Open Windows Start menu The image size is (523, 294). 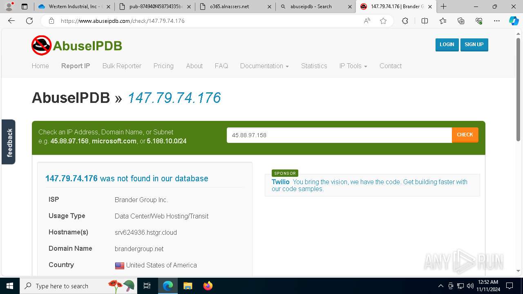click(10, 286)
